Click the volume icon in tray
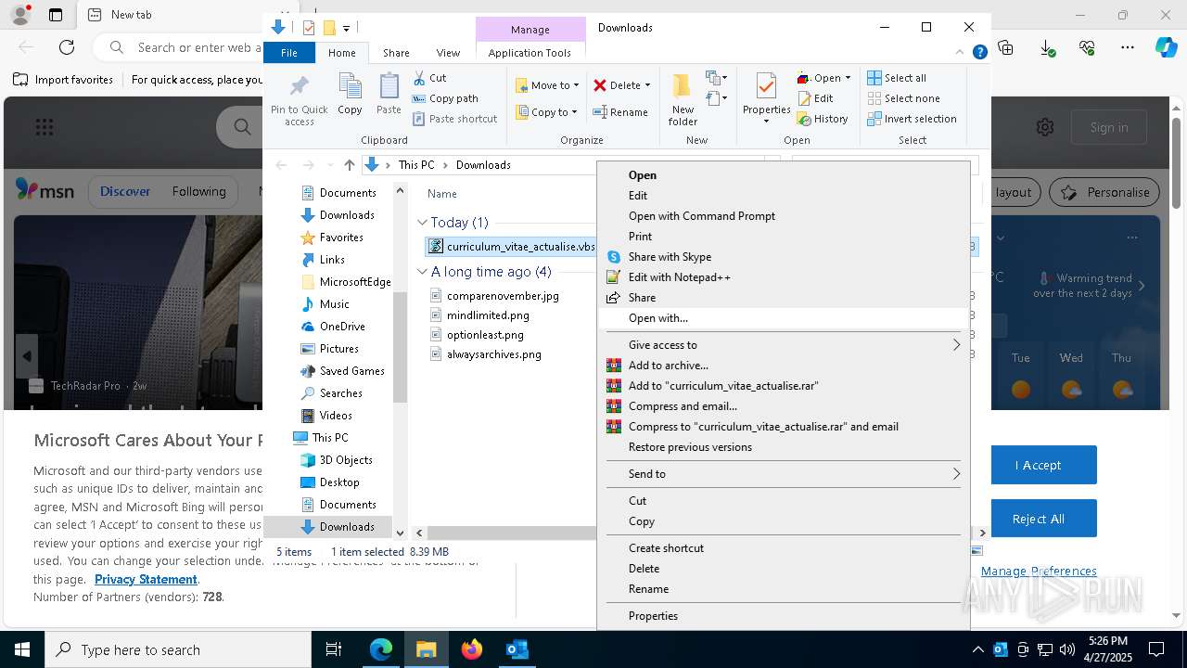The height and width of the screenshot is (668, 1187). (1066, 649)
